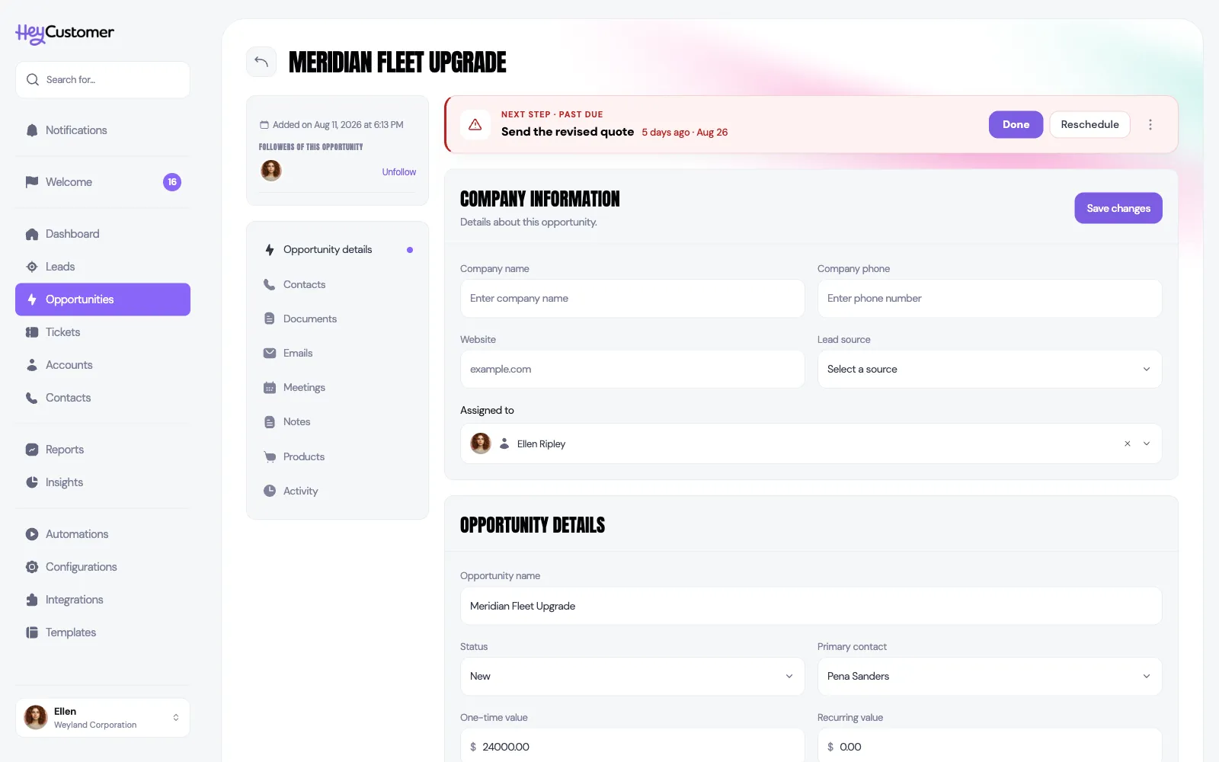Click the Notes icon in opportunity menu
Image resolution: width=1219 pixels, height=762 pixels.
point(270,421)
